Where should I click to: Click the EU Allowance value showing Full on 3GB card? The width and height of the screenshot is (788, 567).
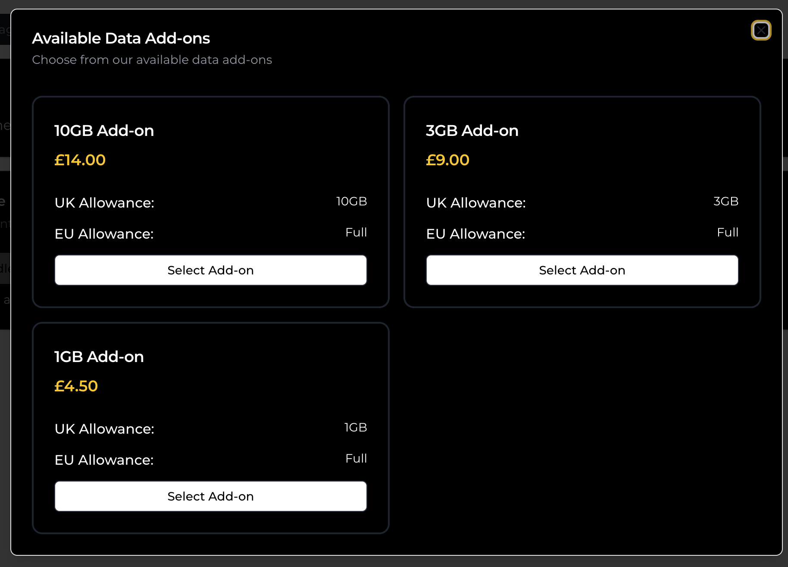pyautogui.click(x=728, y=232)
